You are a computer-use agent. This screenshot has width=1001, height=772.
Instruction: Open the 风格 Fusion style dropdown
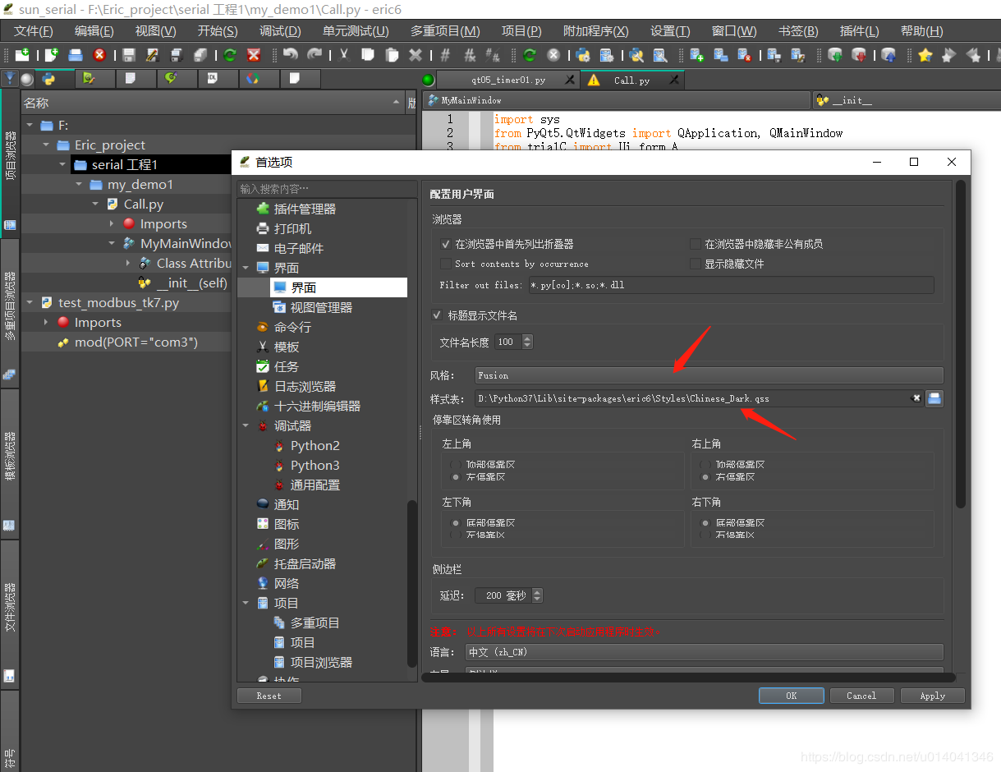tap(709, 375)
